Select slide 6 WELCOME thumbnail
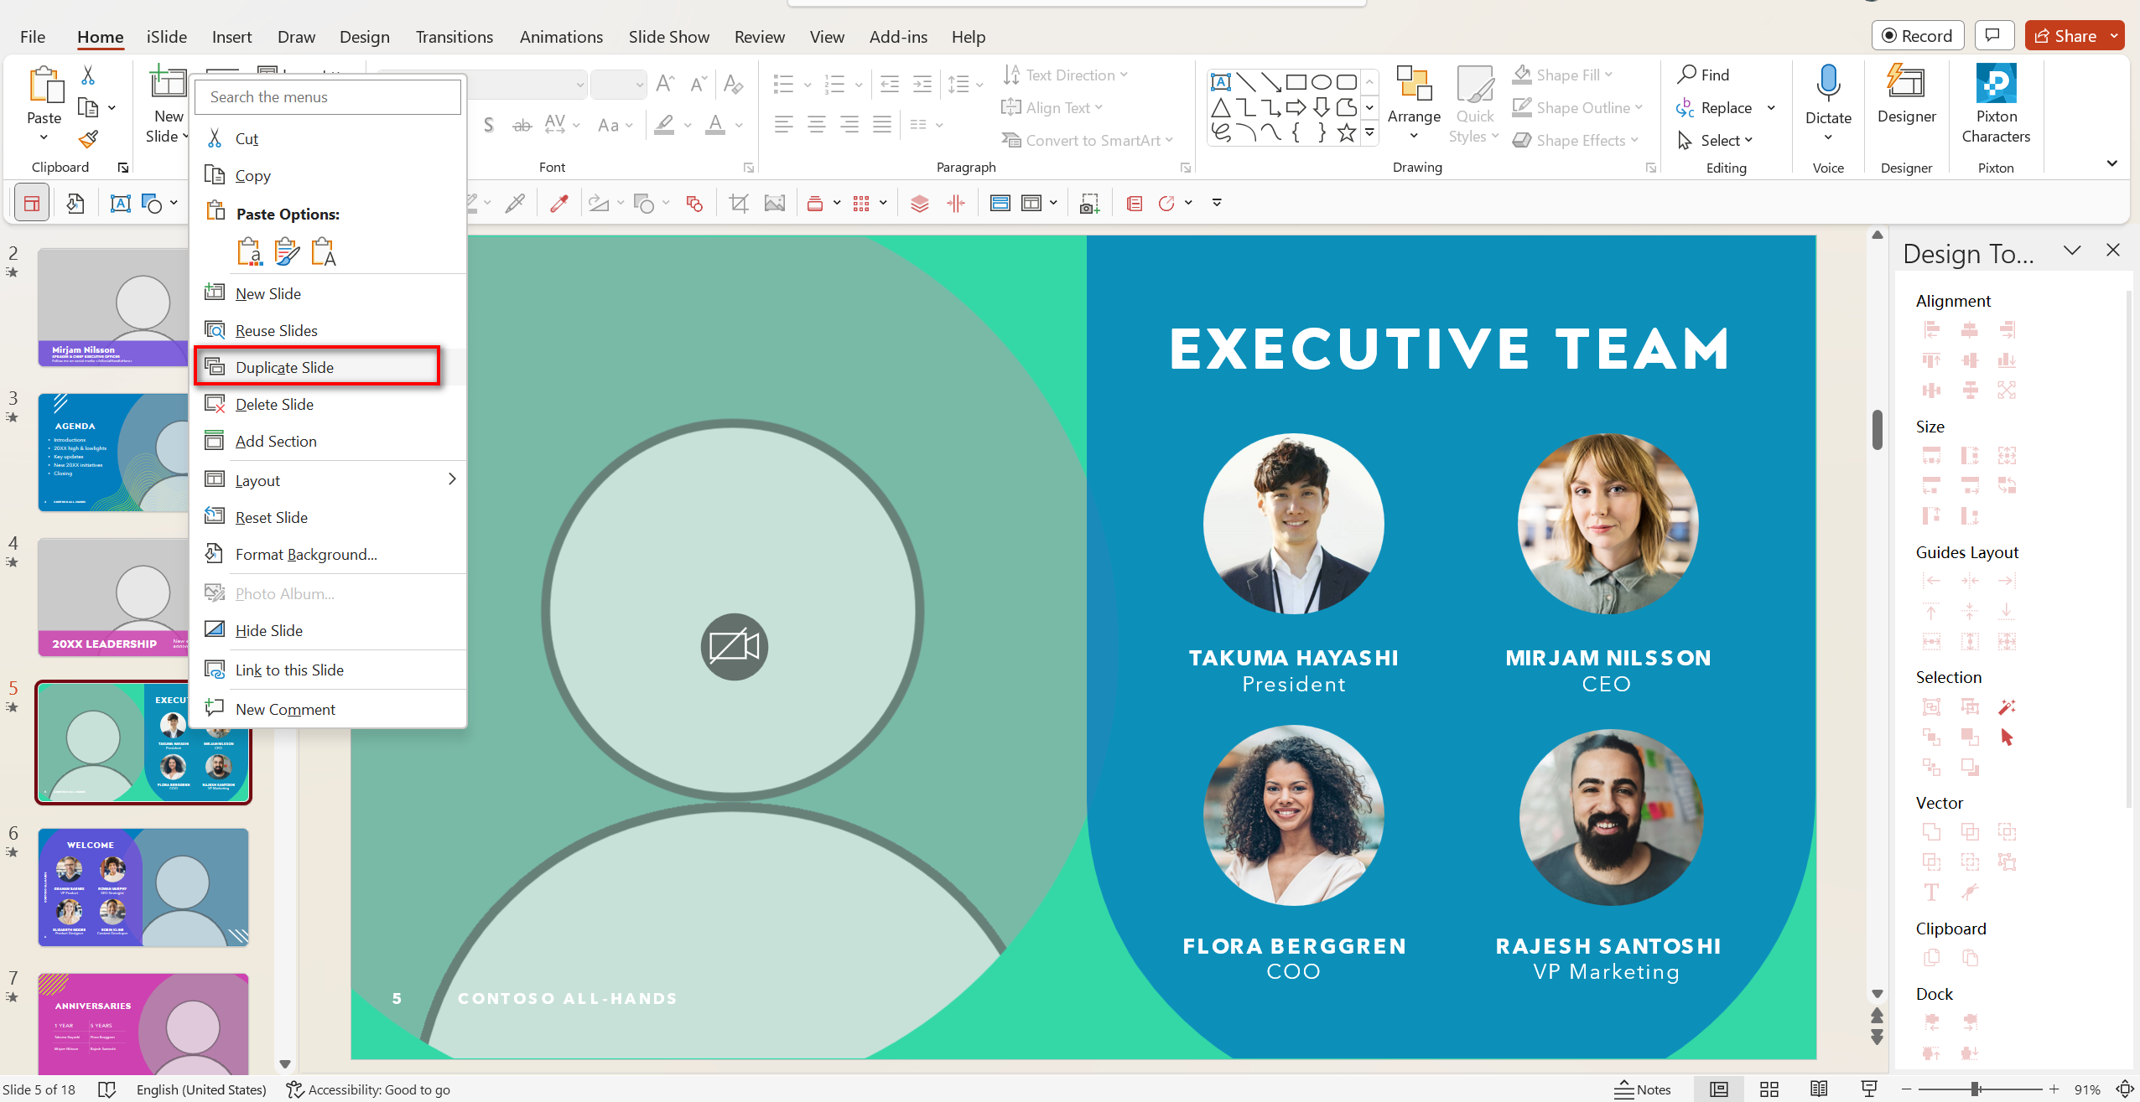2140x1102 pixels. (143, 887)
